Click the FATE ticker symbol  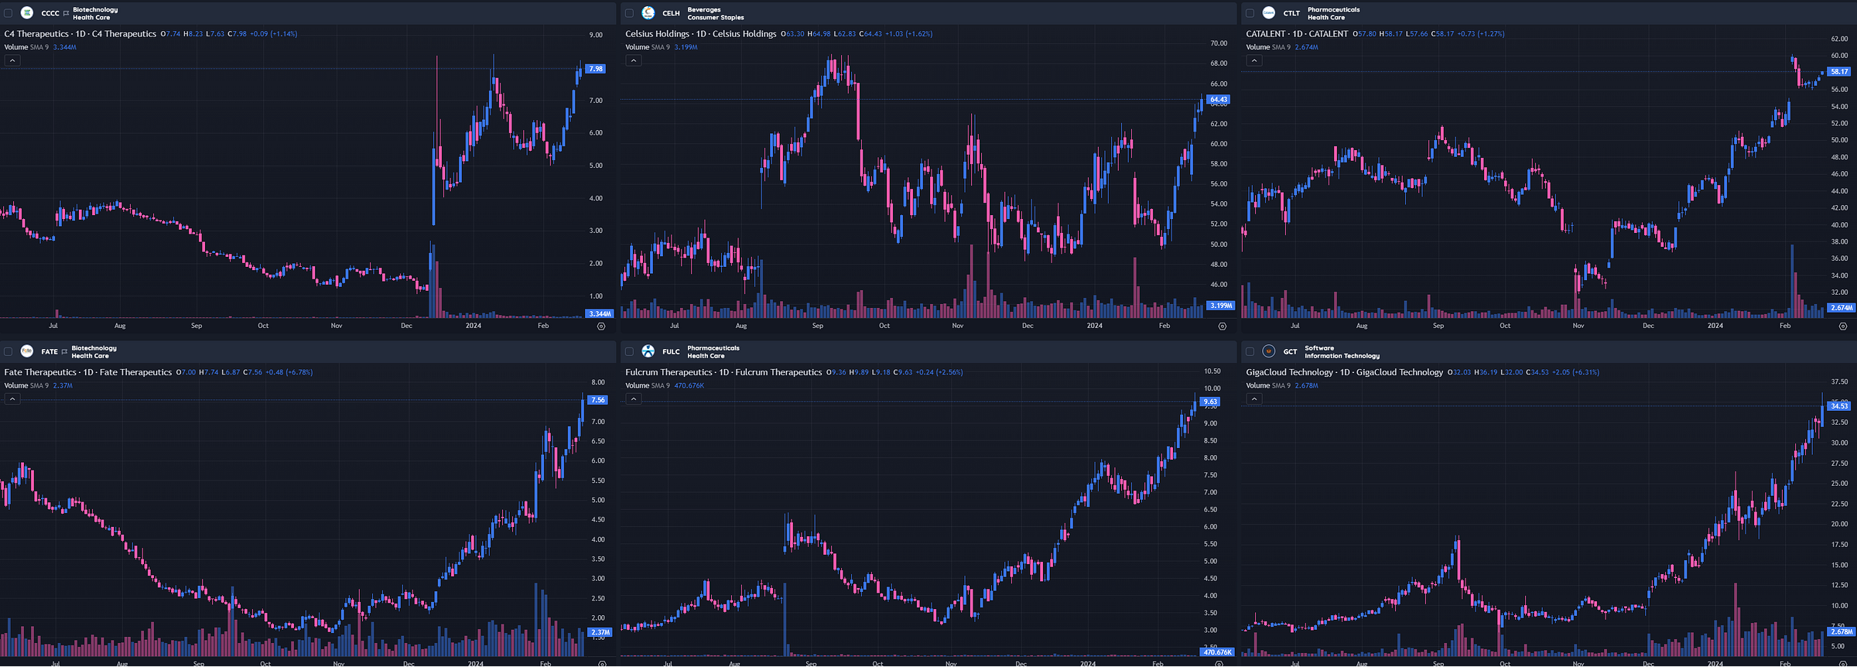coord(50,351)
